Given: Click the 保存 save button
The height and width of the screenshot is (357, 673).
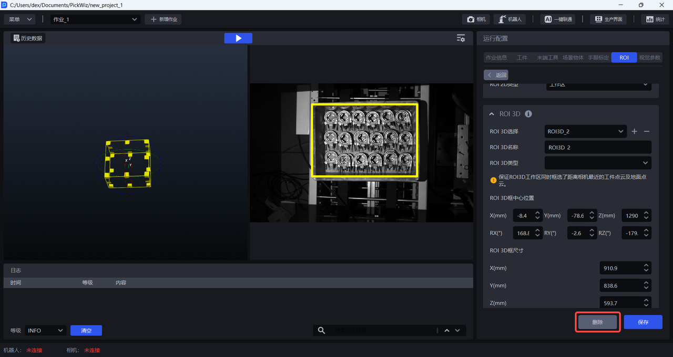Looking at the screenshot, I should 643,322.
